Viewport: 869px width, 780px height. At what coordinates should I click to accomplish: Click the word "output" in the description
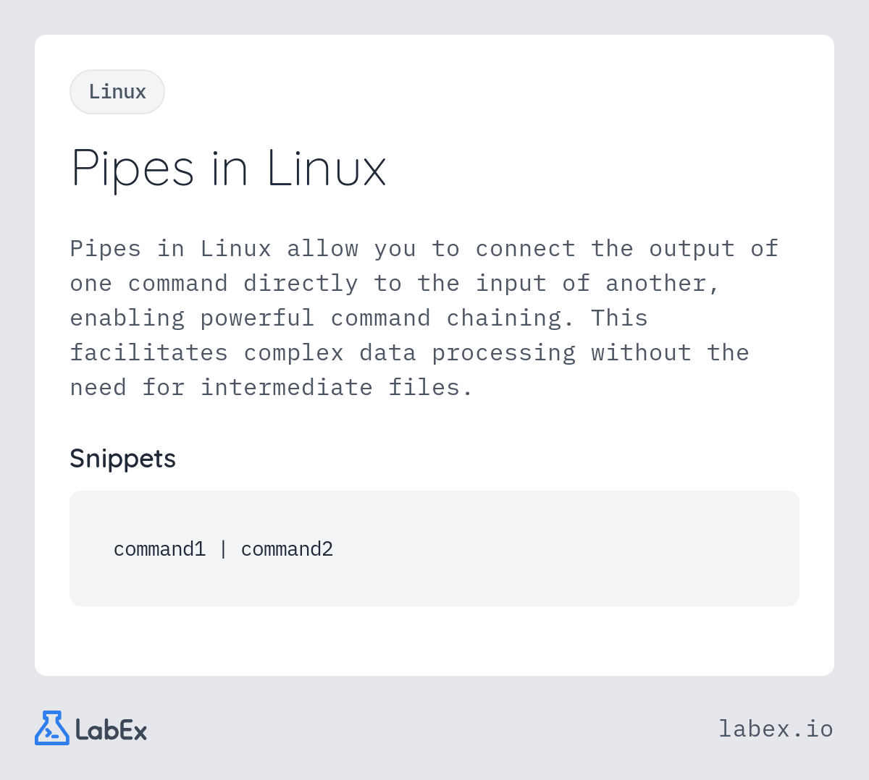692,249
